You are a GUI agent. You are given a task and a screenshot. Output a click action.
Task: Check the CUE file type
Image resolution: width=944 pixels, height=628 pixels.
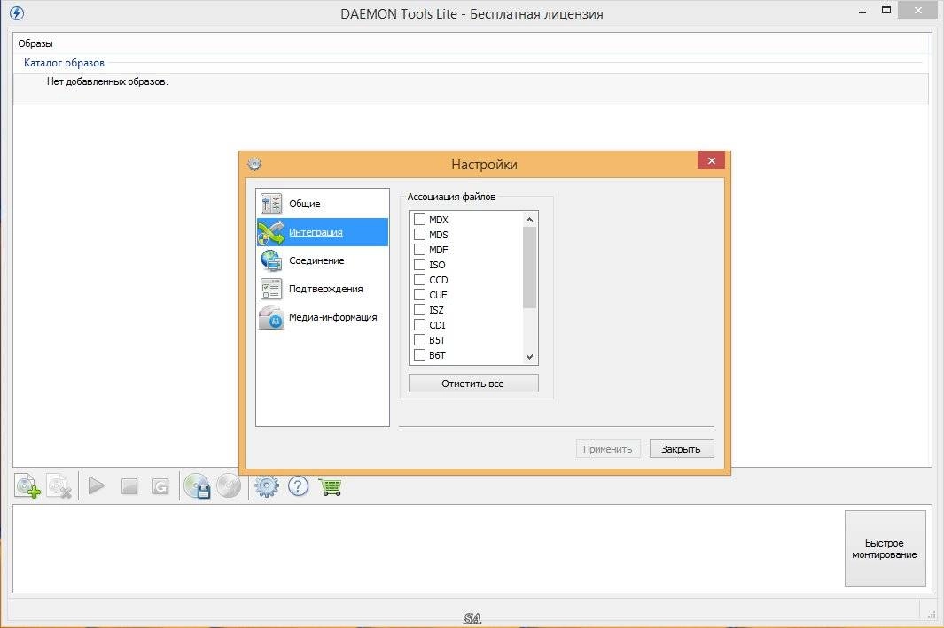point(419,294)
